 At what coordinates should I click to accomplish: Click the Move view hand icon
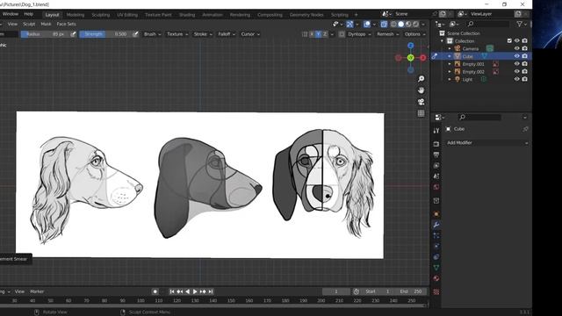click(421, 90)
